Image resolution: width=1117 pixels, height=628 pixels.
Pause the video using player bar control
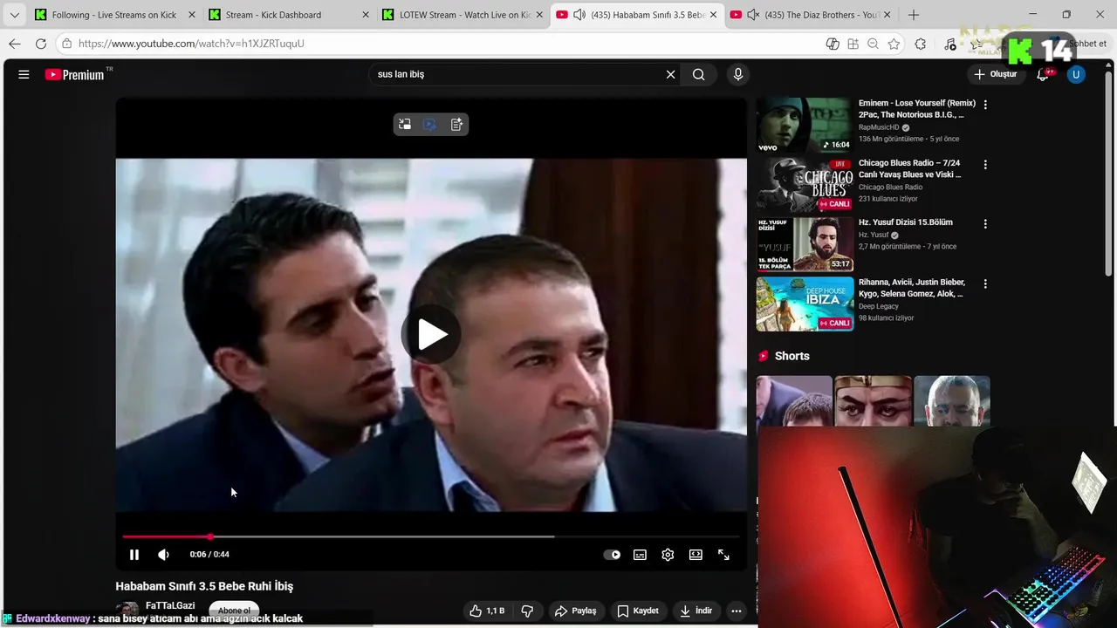point(134,555)
